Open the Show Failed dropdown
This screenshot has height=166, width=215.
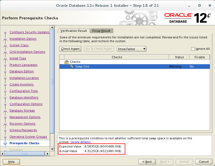coord(132,49)
